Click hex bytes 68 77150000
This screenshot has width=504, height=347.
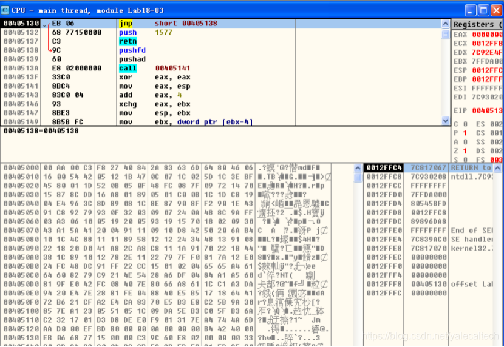(77, 32)
